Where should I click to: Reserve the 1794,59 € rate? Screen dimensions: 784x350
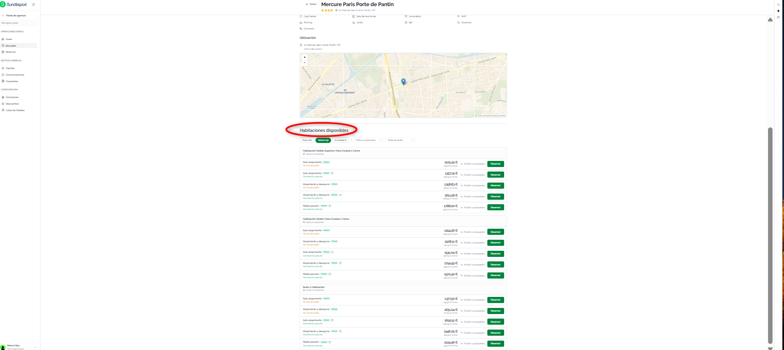coord(496,265)
